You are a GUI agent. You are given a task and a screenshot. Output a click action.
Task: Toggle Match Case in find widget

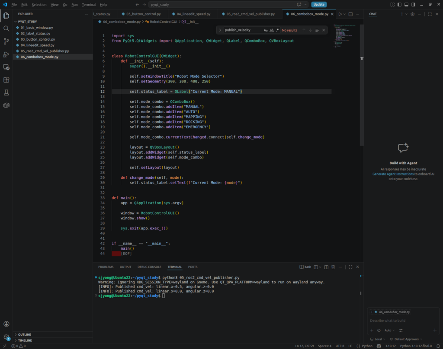pos(266,30)
